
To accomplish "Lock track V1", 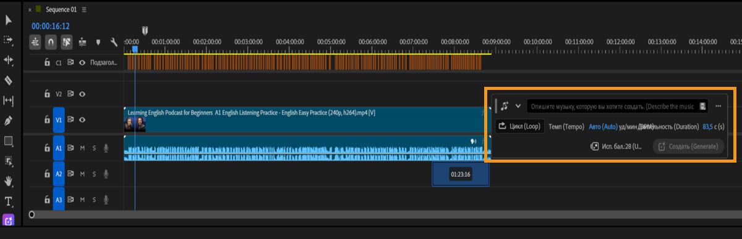I will (46, 120).
